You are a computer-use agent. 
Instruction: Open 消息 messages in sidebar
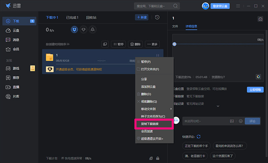coord(13,40)
